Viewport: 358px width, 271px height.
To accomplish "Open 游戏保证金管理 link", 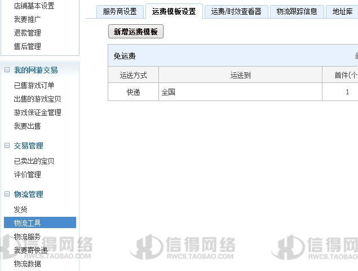I will point(37,112).
